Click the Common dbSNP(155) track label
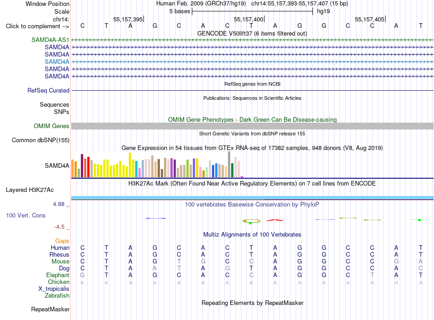Viewport: 434px width, 320px height. point(41,140)
